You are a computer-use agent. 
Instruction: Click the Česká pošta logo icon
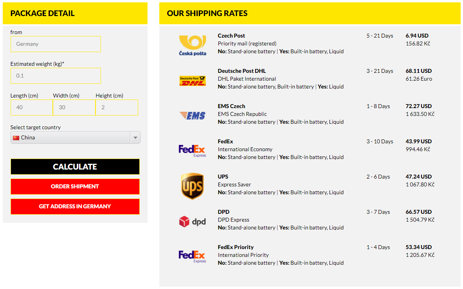click(x=192, y=45)
